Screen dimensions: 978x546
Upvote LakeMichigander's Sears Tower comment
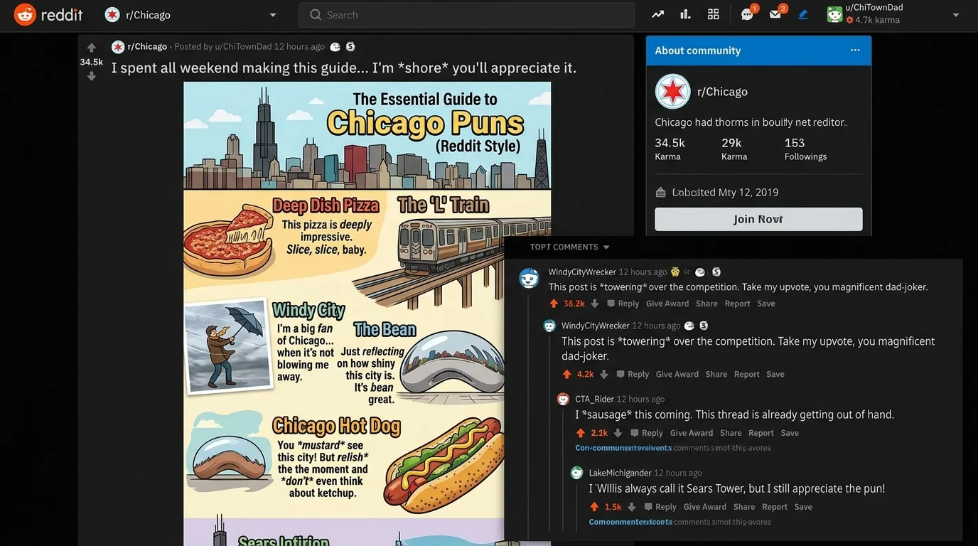(594, 507)
